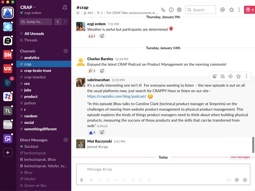Start a new direct message with plus icon
This screenshot has height=191, width=255.
click(66, 140)
